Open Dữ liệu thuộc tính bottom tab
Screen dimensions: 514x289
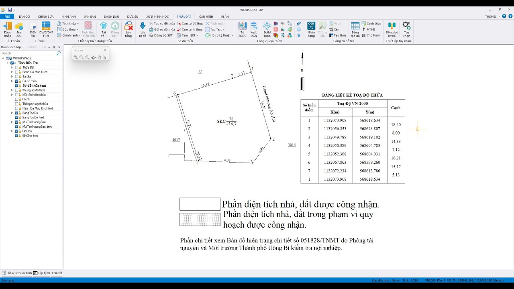click(17, 273)
